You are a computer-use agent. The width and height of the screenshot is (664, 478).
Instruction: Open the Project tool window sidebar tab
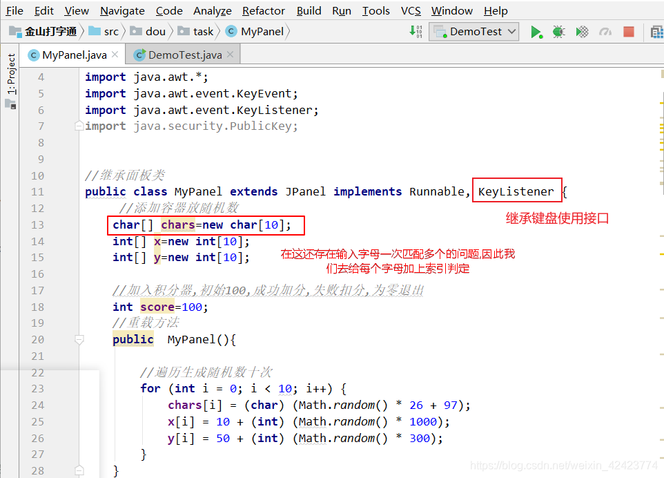click(10, 74)
